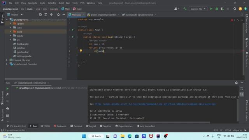Open the TODO tool window
The image size is (249, 140).
point(45,126)
